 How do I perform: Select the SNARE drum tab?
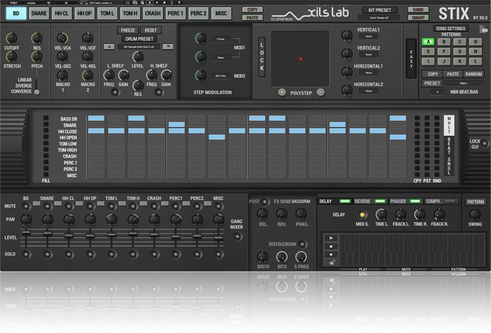pyautogui.click(x=39, y=12)
